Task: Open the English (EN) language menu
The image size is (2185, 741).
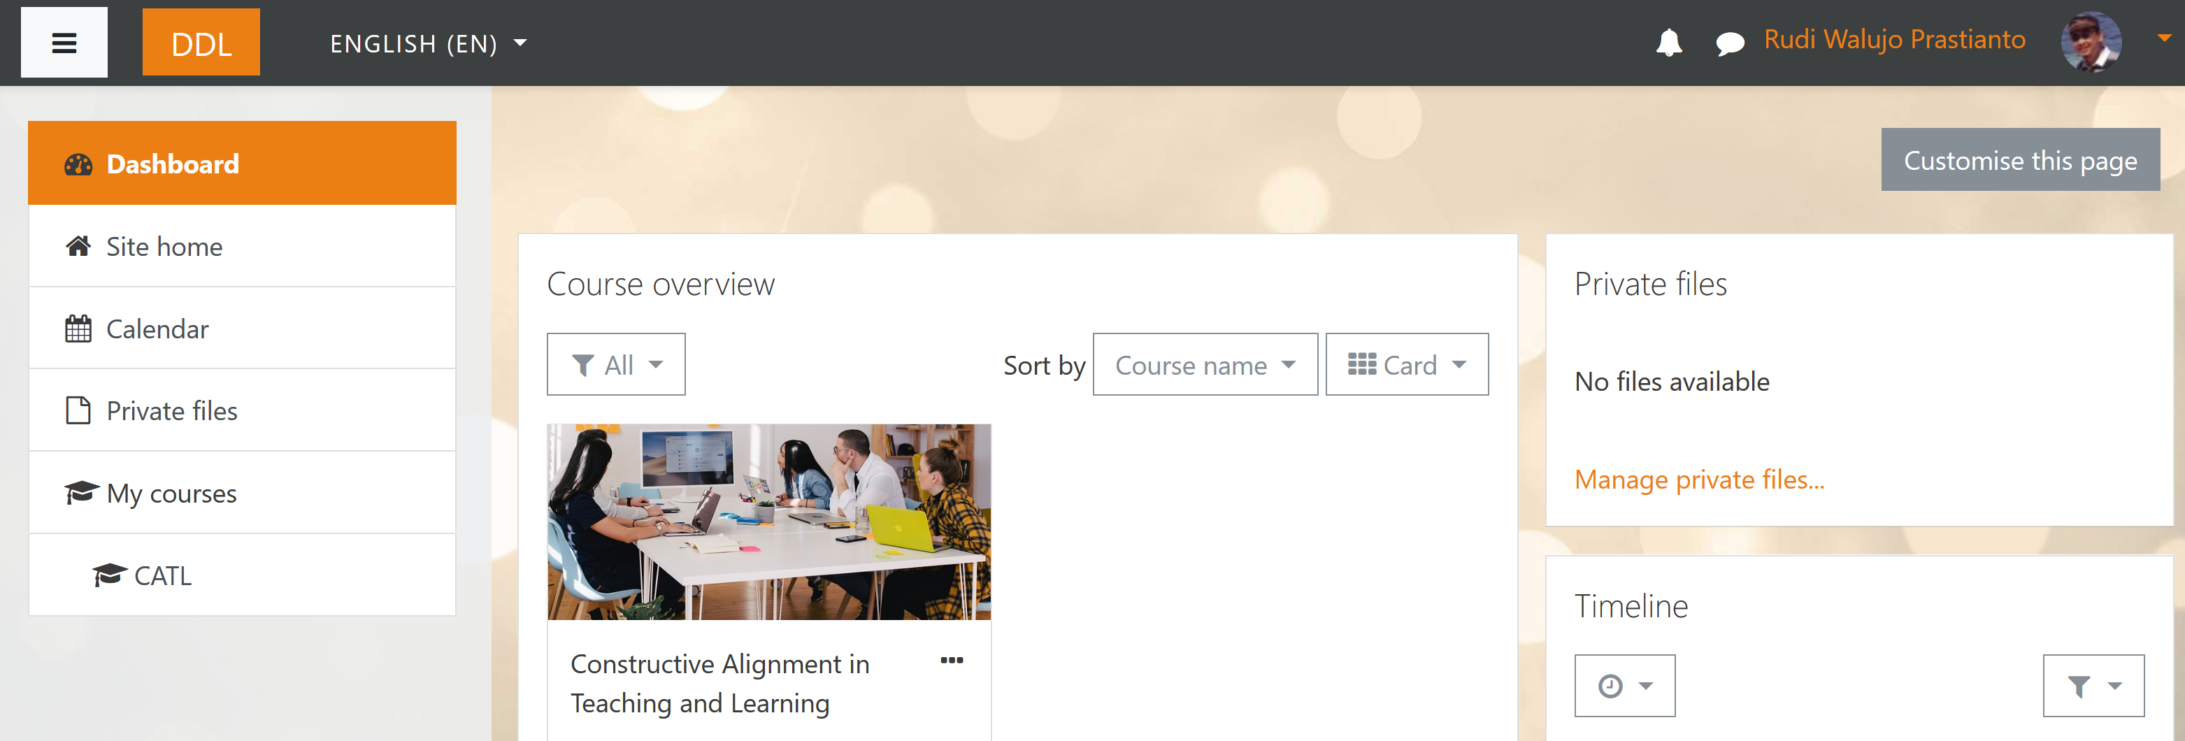Action: point(429,43)
